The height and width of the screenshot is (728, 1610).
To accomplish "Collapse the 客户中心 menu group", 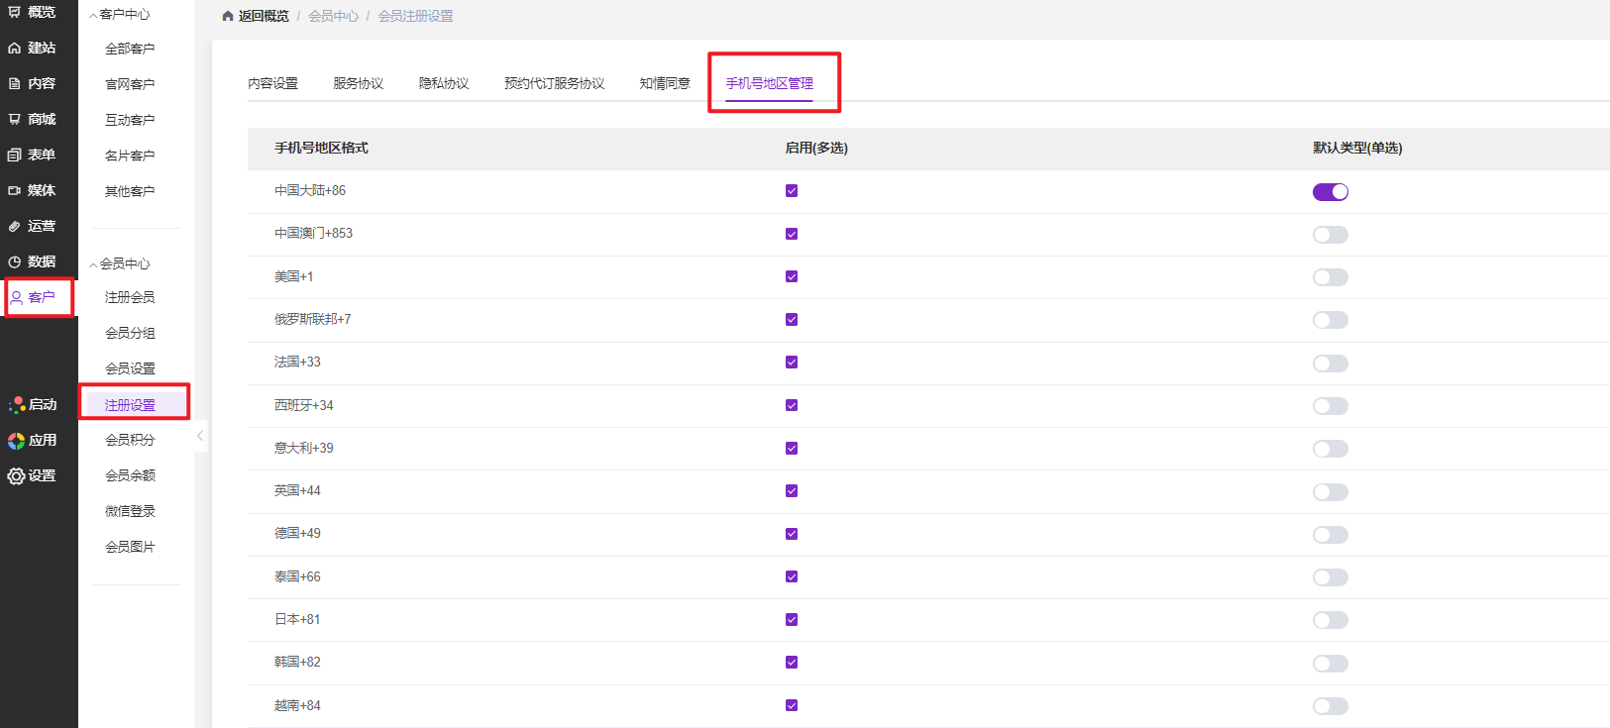I will pos(94,15).
